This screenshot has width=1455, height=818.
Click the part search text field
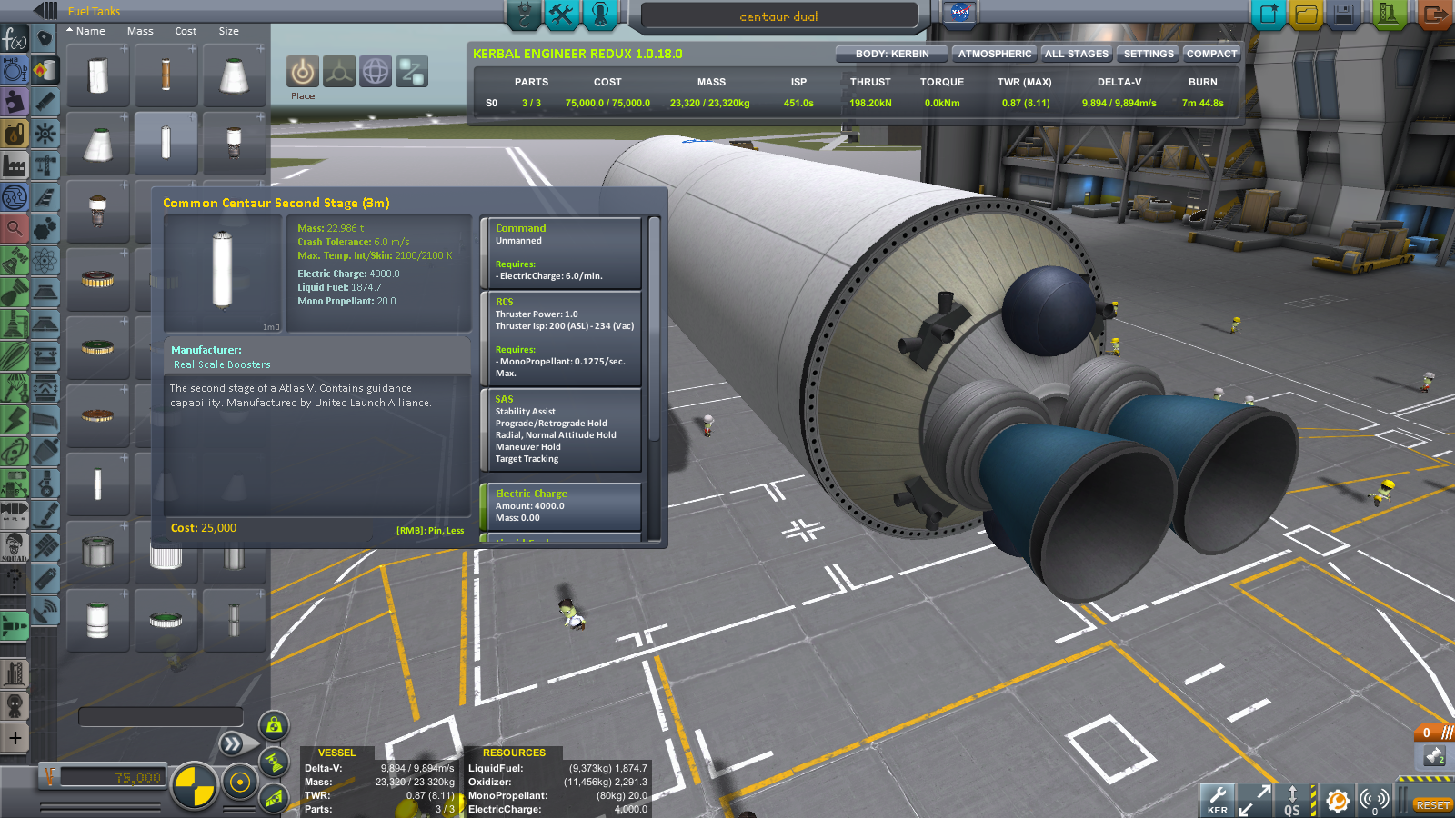click(161, 717)
